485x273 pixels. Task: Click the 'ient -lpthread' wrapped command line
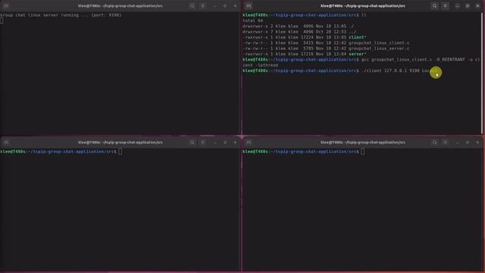(x=261, y=65)
